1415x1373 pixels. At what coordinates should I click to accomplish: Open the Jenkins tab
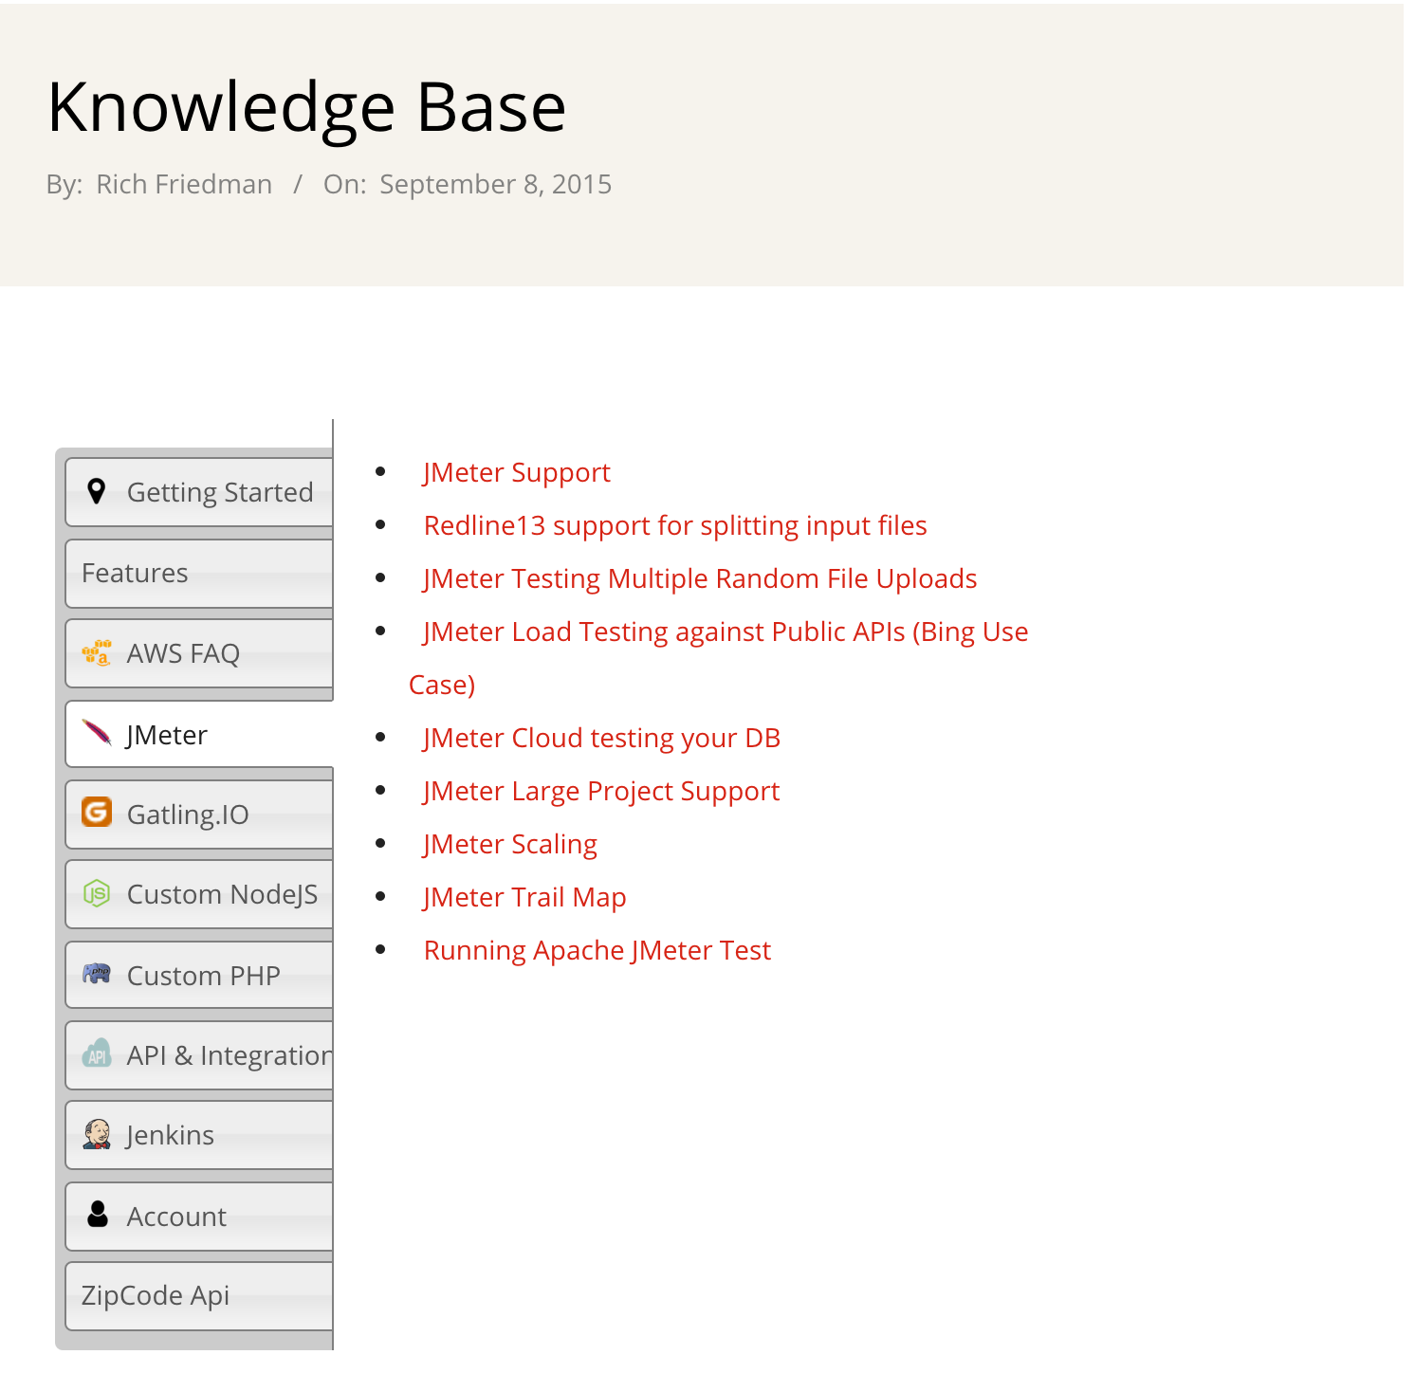[199, 1135]
